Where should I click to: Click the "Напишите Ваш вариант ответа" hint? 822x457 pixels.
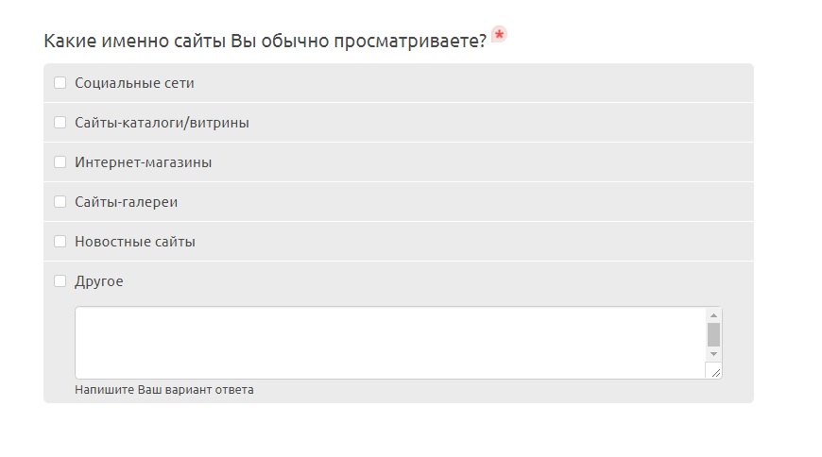click(x=164, y=390)
